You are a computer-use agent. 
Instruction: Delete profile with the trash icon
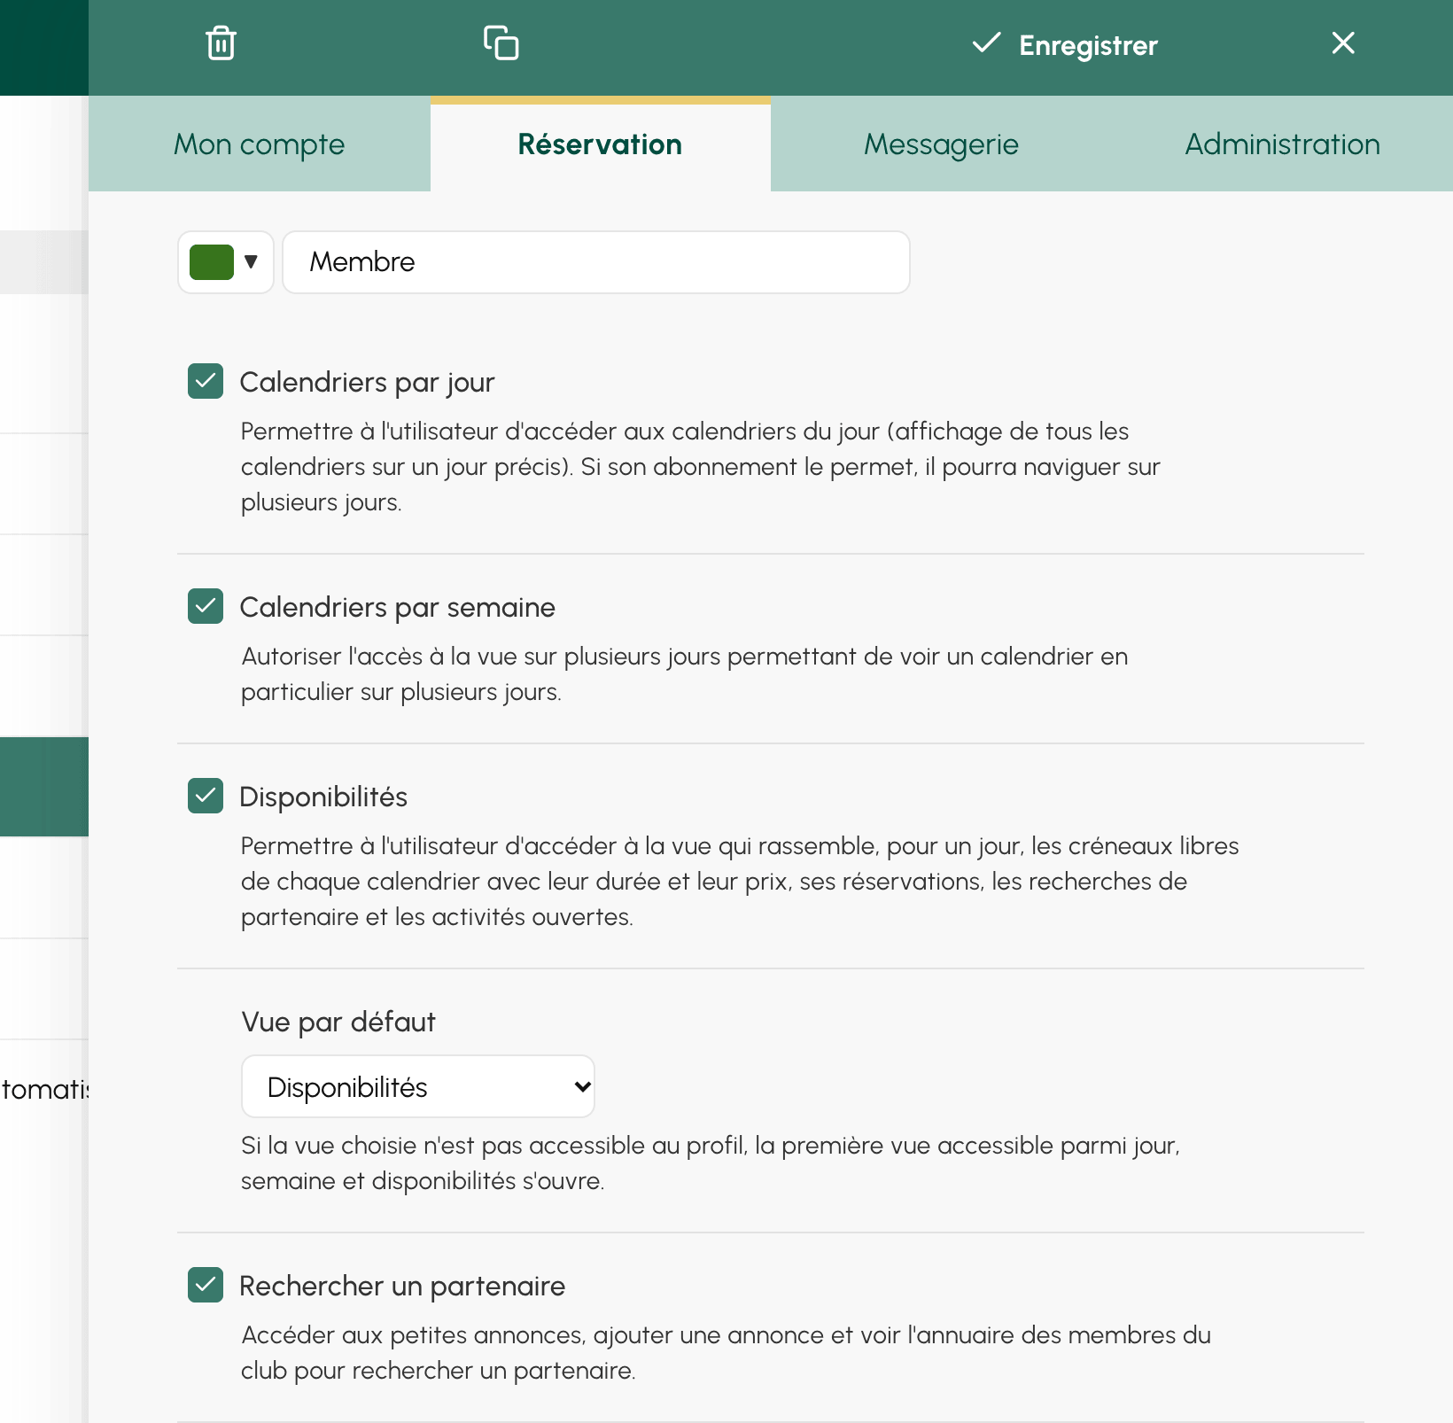[x=221, y=43]
